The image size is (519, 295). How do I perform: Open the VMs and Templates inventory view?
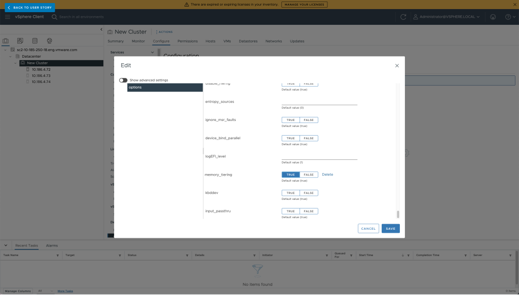[20, 40]
